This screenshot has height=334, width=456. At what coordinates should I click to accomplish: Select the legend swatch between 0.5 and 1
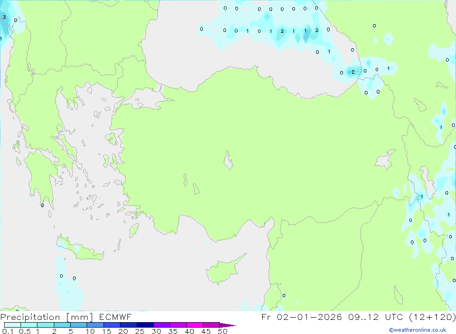(29, 325)
